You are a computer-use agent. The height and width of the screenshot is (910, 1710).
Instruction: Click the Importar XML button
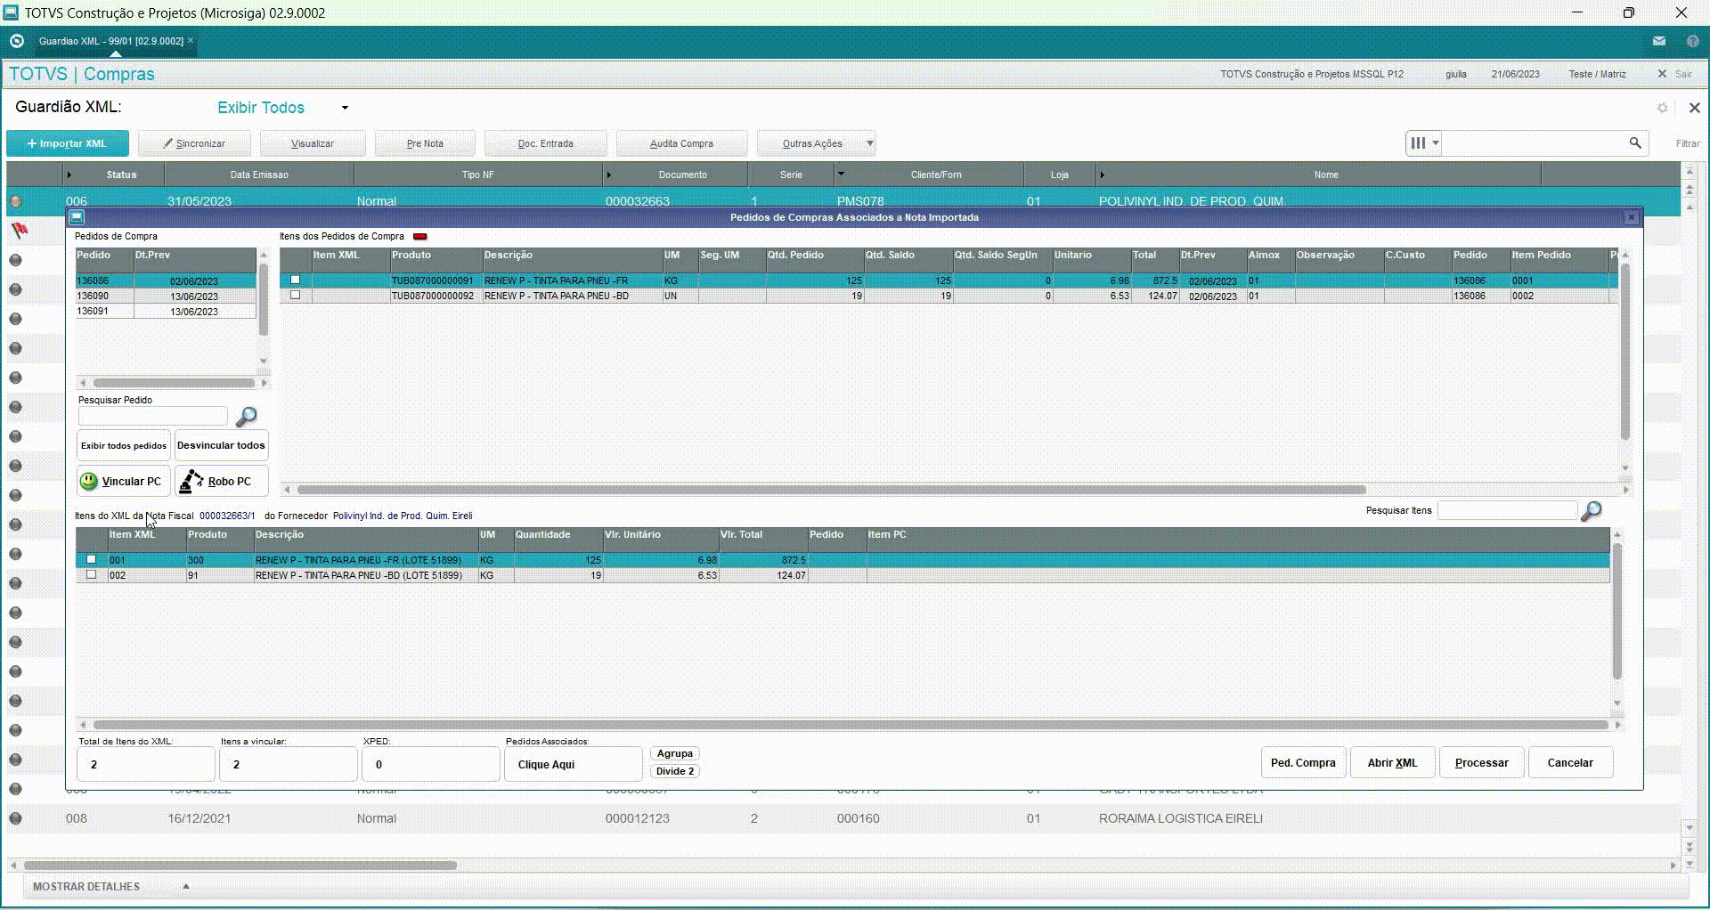[68, 143]
